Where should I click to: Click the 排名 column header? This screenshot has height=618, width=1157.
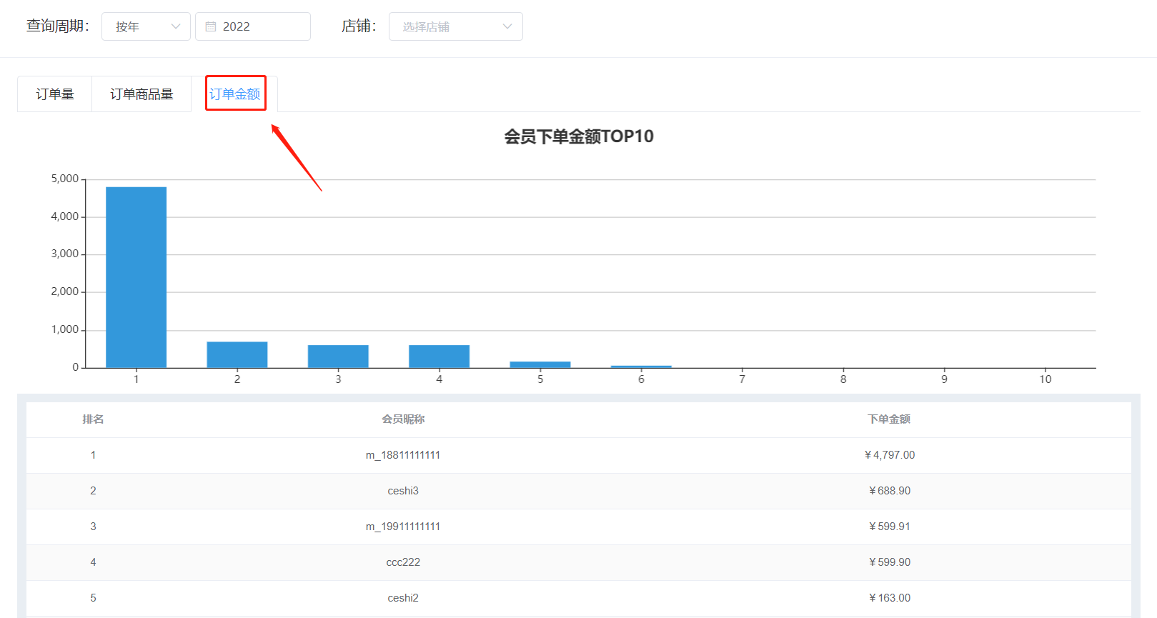93,419
